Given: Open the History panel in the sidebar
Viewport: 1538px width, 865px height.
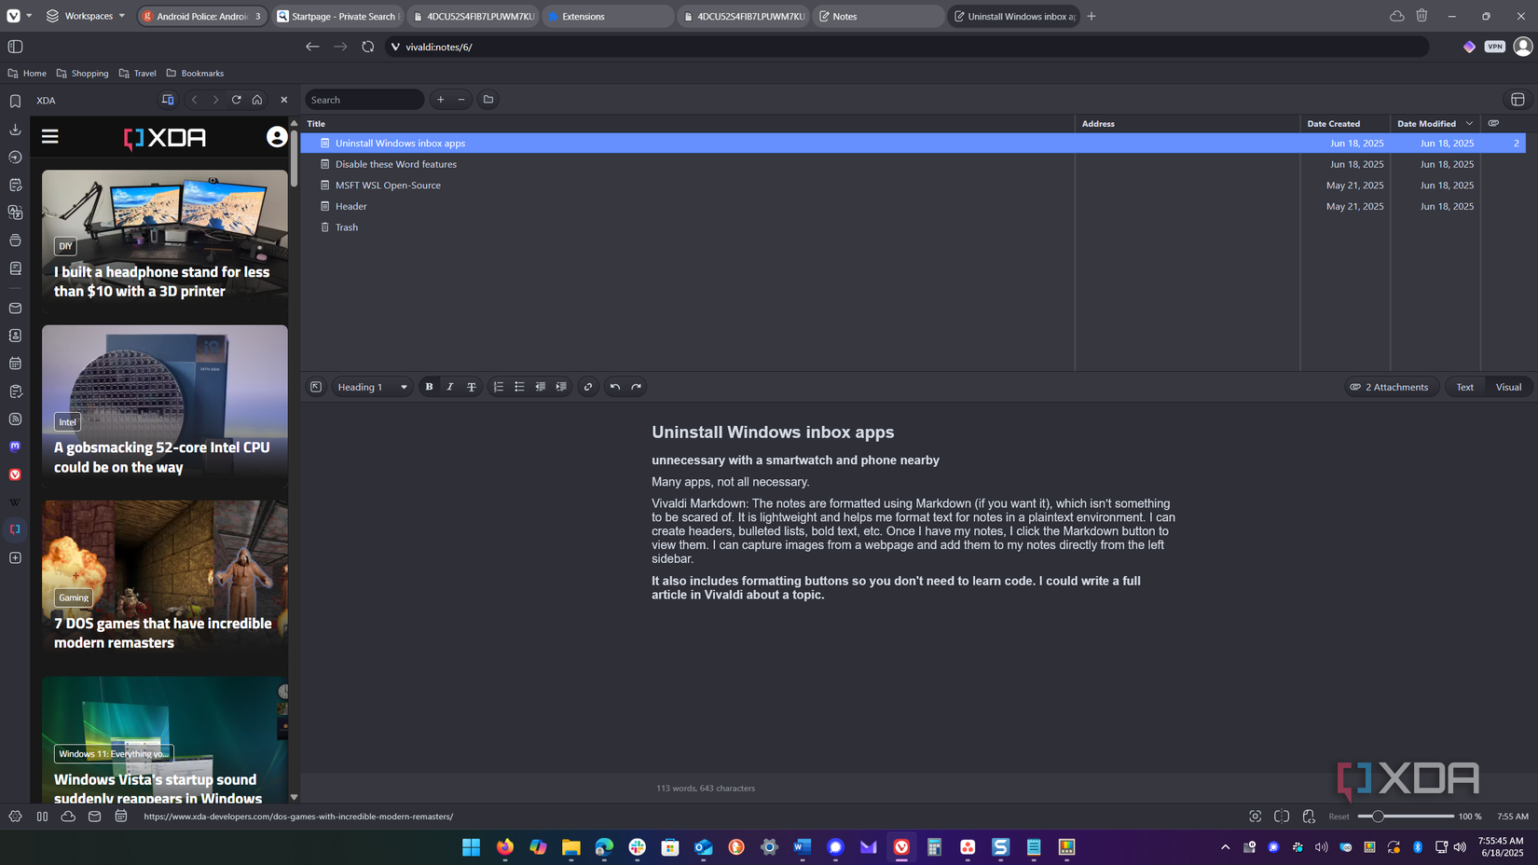Looking at the screenshot, I should coord(15,157).
